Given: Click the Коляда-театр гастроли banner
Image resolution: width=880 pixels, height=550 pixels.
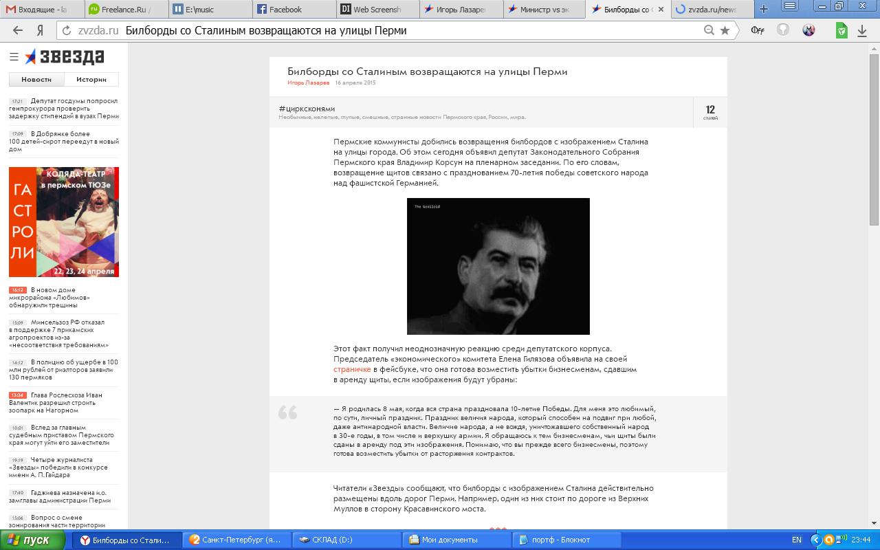Looking at the screenshot, I should (x=64, y=222).
